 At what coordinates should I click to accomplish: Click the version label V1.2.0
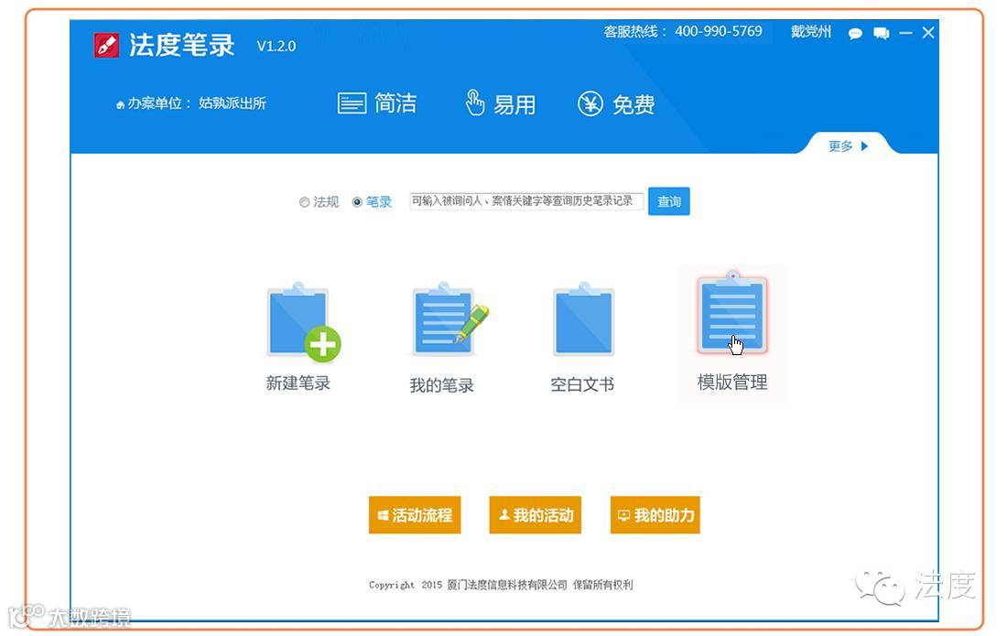pos(276,46)
